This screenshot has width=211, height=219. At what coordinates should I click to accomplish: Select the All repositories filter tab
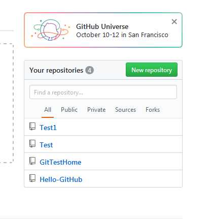tap(48, 110)
